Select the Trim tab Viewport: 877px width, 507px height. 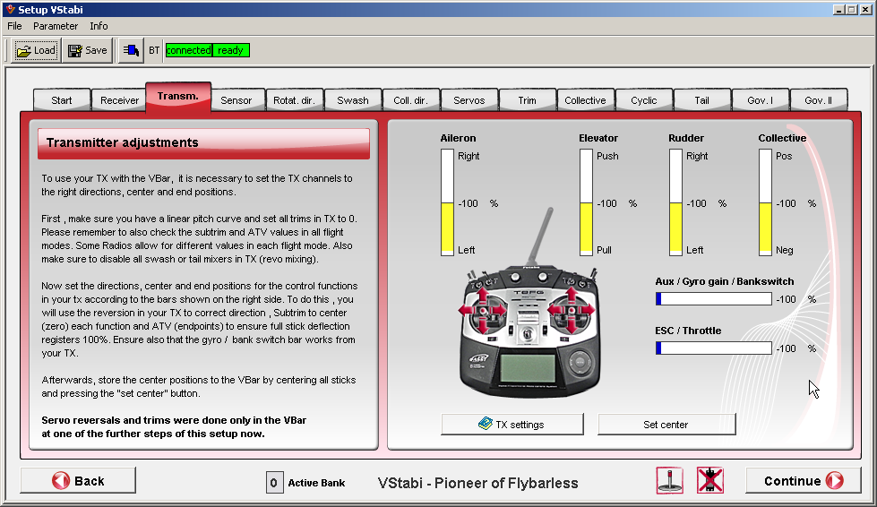(527, 100)
